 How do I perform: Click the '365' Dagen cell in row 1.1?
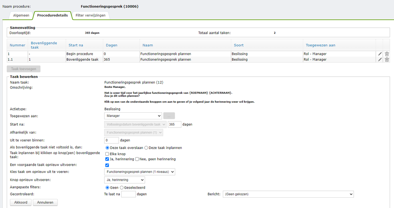tap(121, 59)
